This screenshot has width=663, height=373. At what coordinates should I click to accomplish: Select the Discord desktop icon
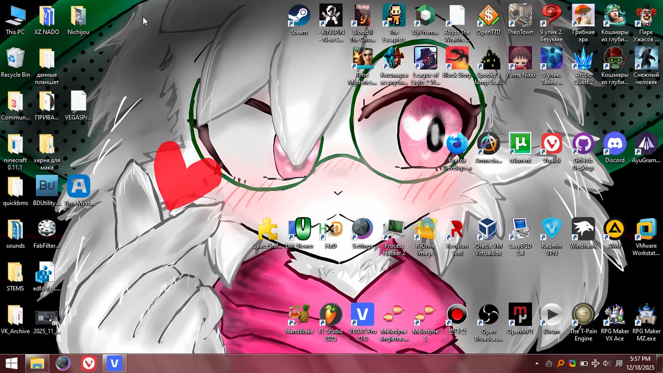click(x=614, y=144)
